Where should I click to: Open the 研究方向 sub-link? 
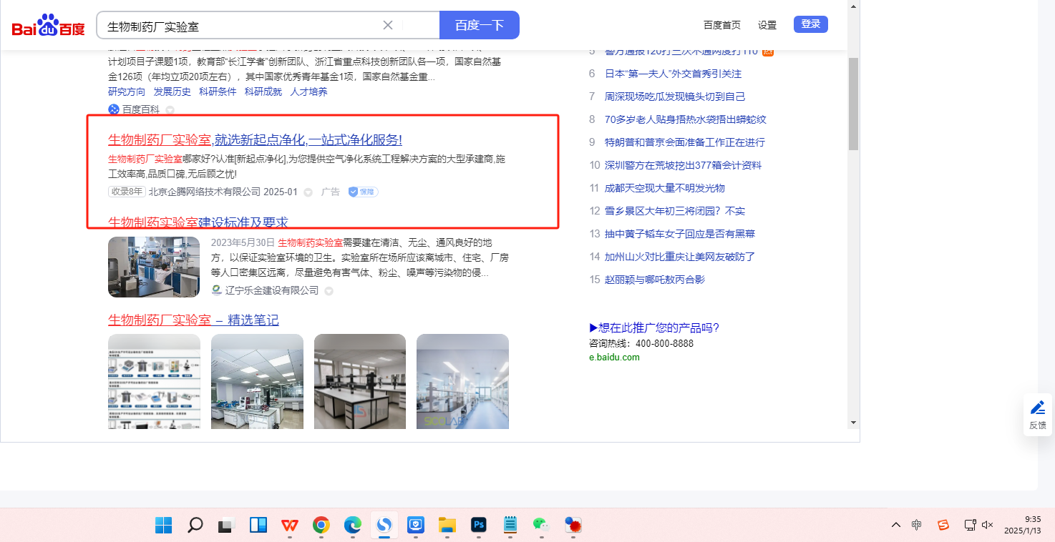[127, 92]
